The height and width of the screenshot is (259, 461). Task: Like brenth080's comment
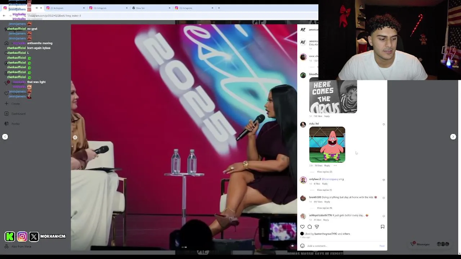[x=384, y=198]
